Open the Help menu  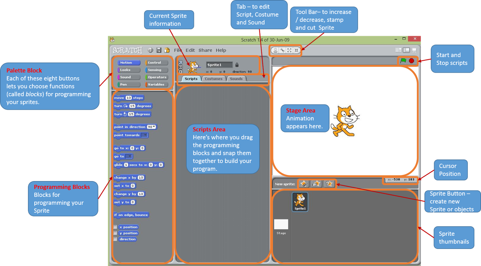221,50
